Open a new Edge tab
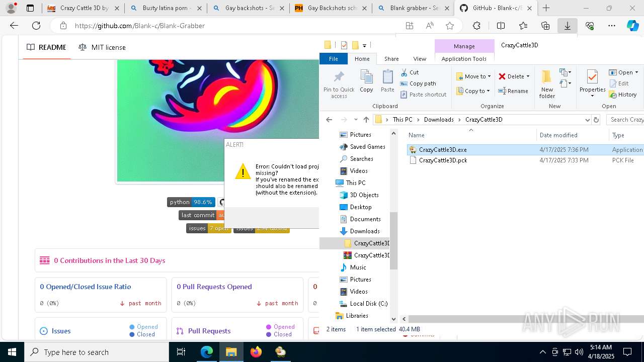This screenshot has height=362, width=644. tap(546, 8)
